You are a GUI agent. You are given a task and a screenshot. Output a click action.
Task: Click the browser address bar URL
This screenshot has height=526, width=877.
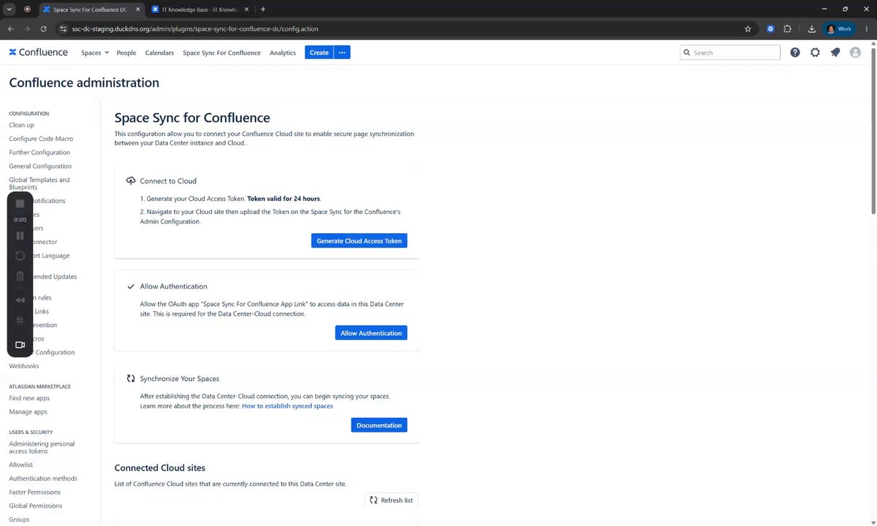coord(195,29)
